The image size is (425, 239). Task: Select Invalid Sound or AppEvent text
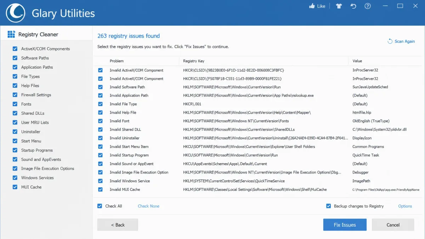click(x=131, y=164)
